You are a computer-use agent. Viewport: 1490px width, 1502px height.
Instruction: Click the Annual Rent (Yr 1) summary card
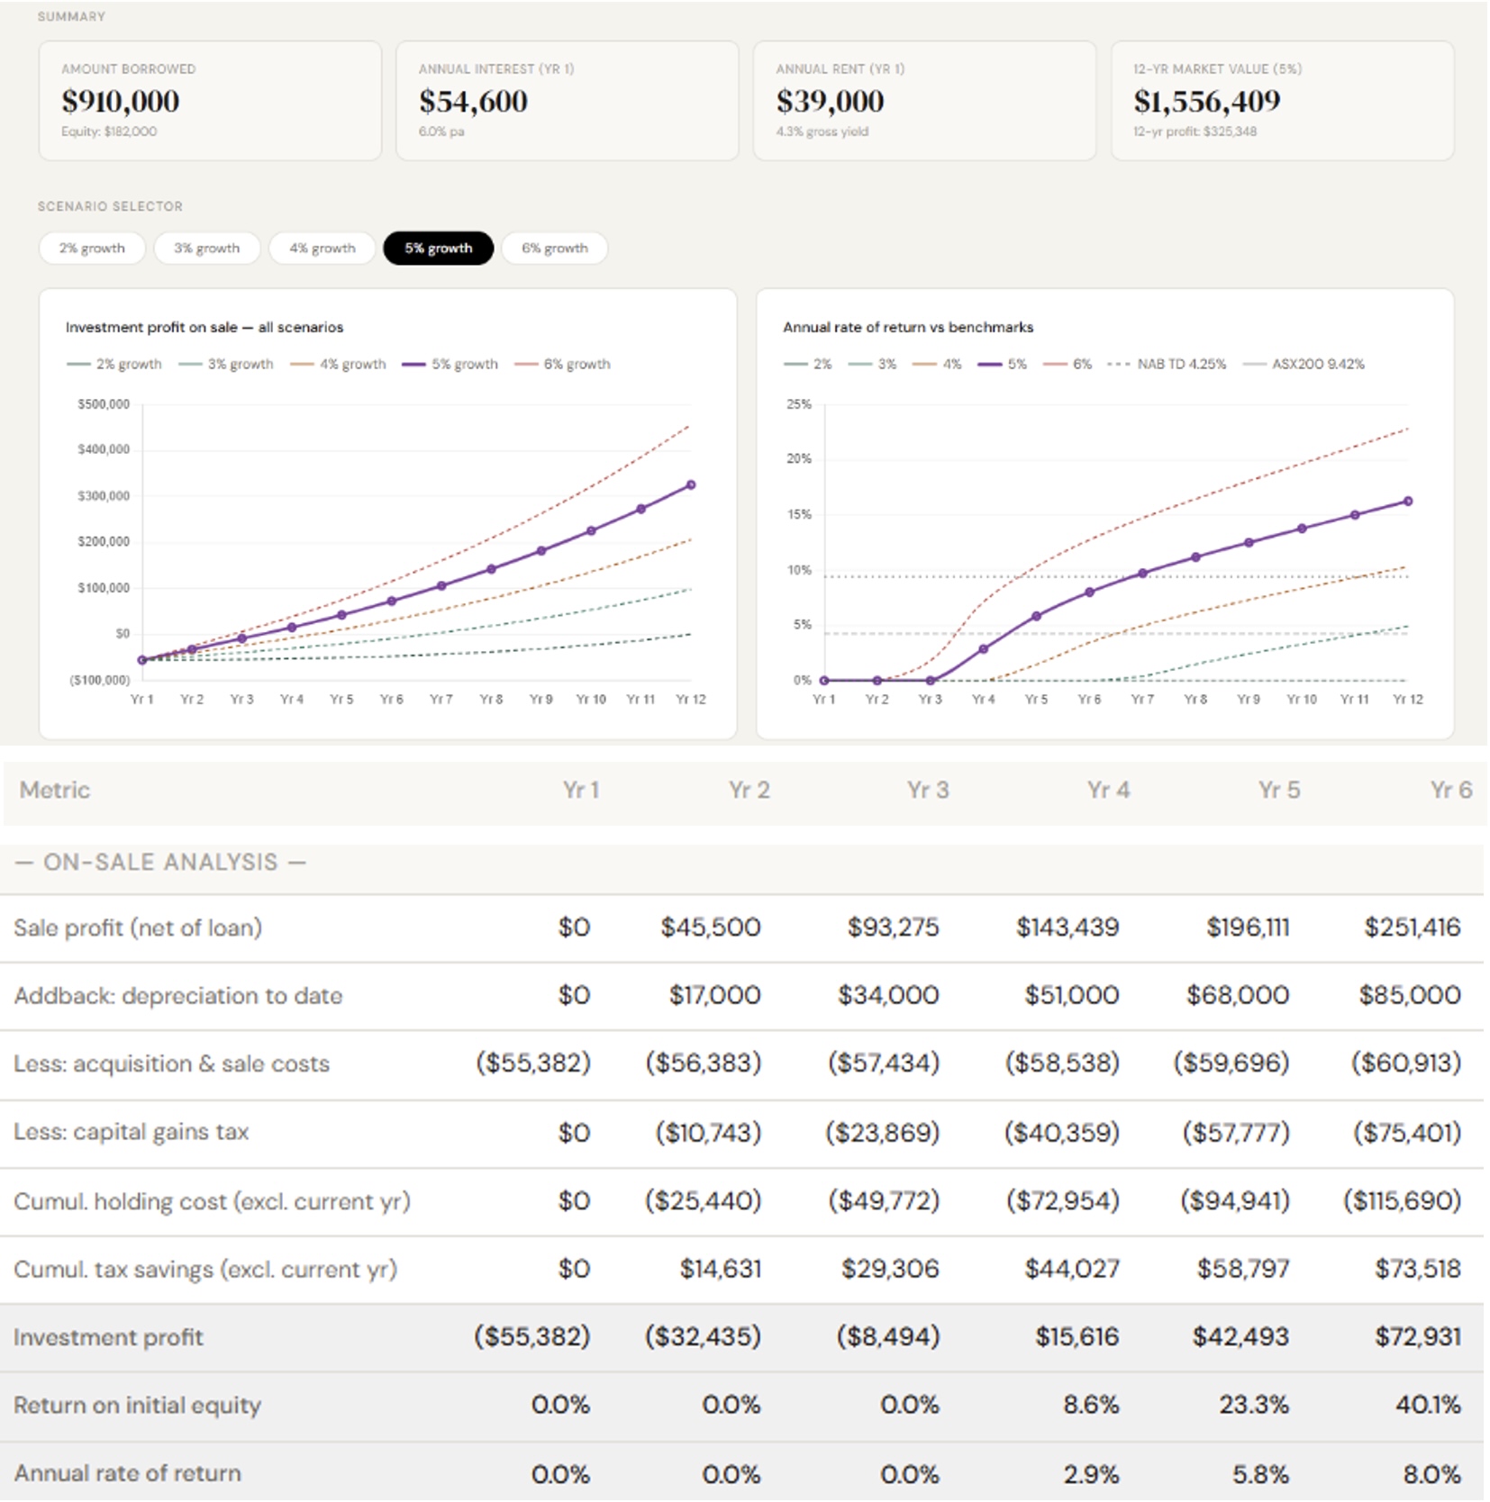click(x=924, y=101)
